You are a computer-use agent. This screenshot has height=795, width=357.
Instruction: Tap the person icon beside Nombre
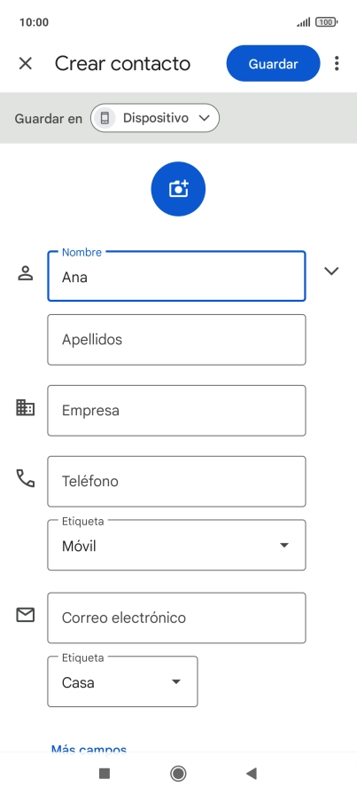26,272
